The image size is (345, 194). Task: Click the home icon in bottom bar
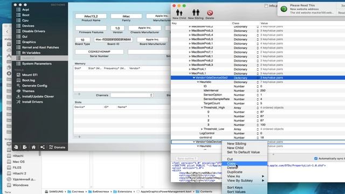pyautogui.click(x=33, y=147)
